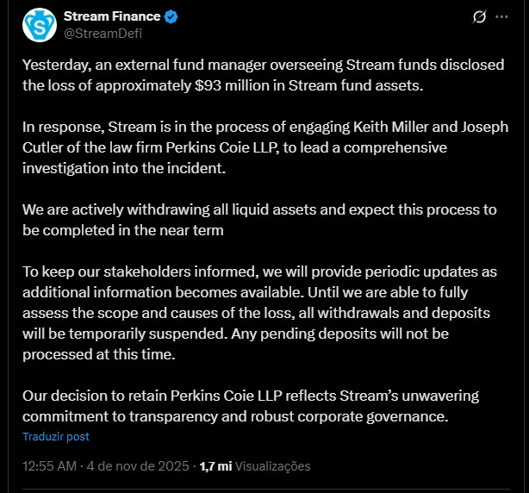Click the word Visualizações in the footer
The height and width of the screenshot is (493, 529).
coord(273,466)
